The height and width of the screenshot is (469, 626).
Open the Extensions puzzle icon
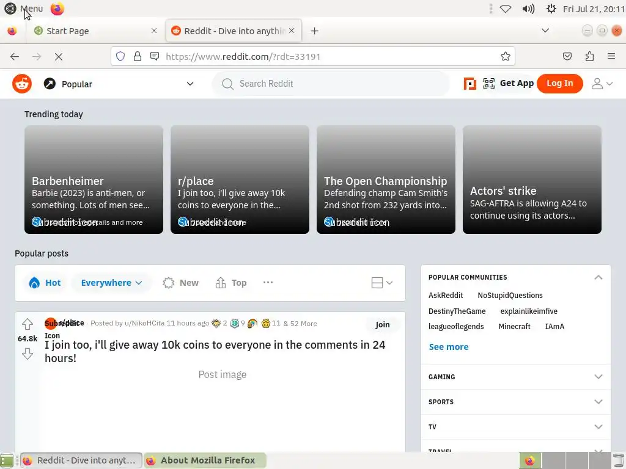click(589, 56)
